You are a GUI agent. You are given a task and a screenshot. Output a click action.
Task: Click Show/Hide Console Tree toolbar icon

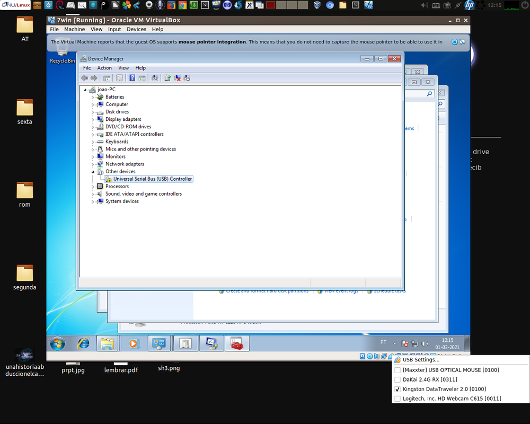[107, 78]
